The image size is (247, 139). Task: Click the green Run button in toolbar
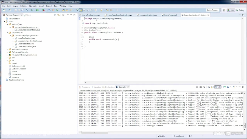37,10
